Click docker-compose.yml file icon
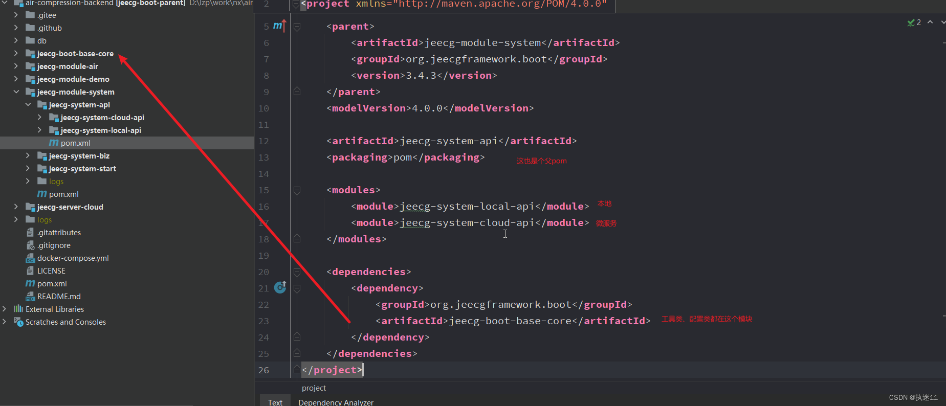Viewport: 946px width, 406px height. click(30, 258)
